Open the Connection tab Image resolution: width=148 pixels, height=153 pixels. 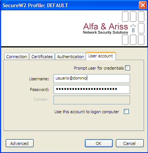pyautogui.click(x=16, y=57)
